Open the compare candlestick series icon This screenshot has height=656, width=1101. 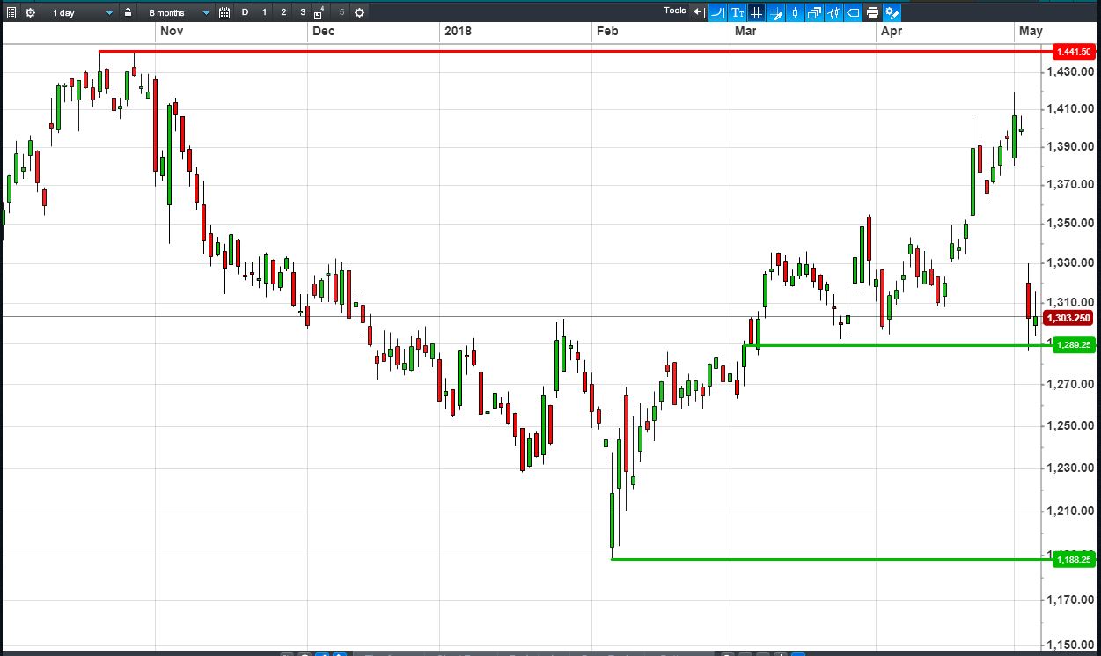point(833,12)
